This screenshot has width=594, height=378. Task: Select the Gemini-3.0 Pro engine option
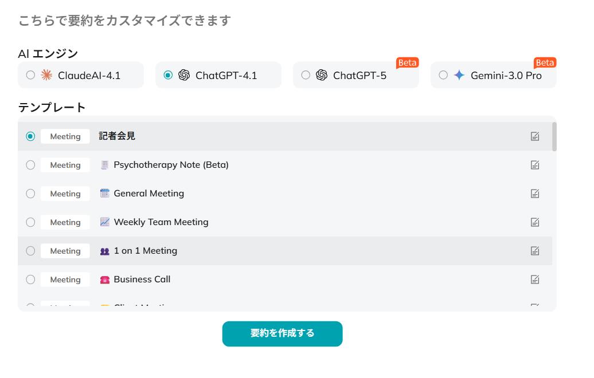(x=442, y=74)
